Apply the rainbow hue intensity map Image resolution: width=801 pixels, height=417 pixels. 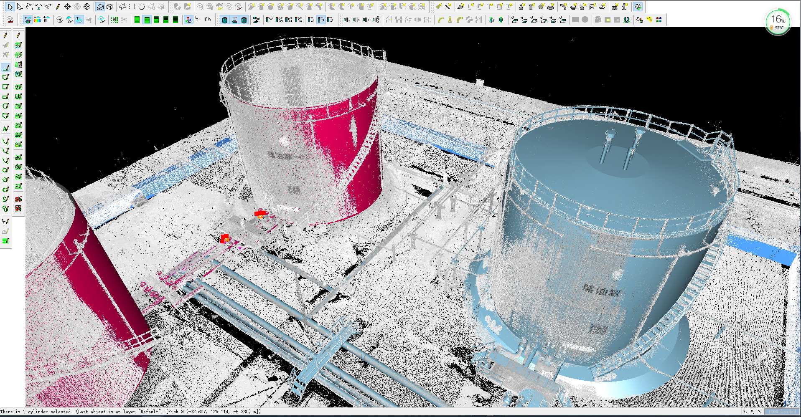pos(37,20)
